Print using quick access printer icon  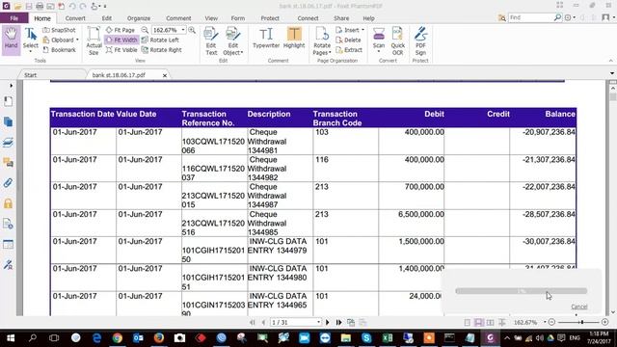tap(40, 6)
